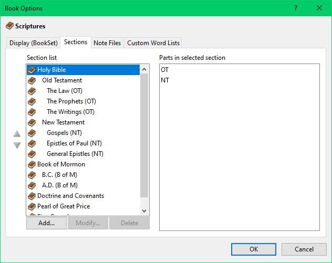
Task: Click the Modify... button
Action: click(x=88, y=223)
